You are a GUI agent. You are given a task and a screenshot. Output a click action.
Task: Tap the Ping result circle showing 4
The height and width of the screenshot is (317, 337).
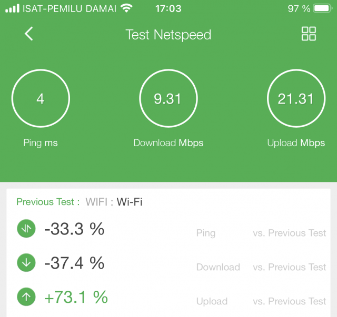coord(41,98)
